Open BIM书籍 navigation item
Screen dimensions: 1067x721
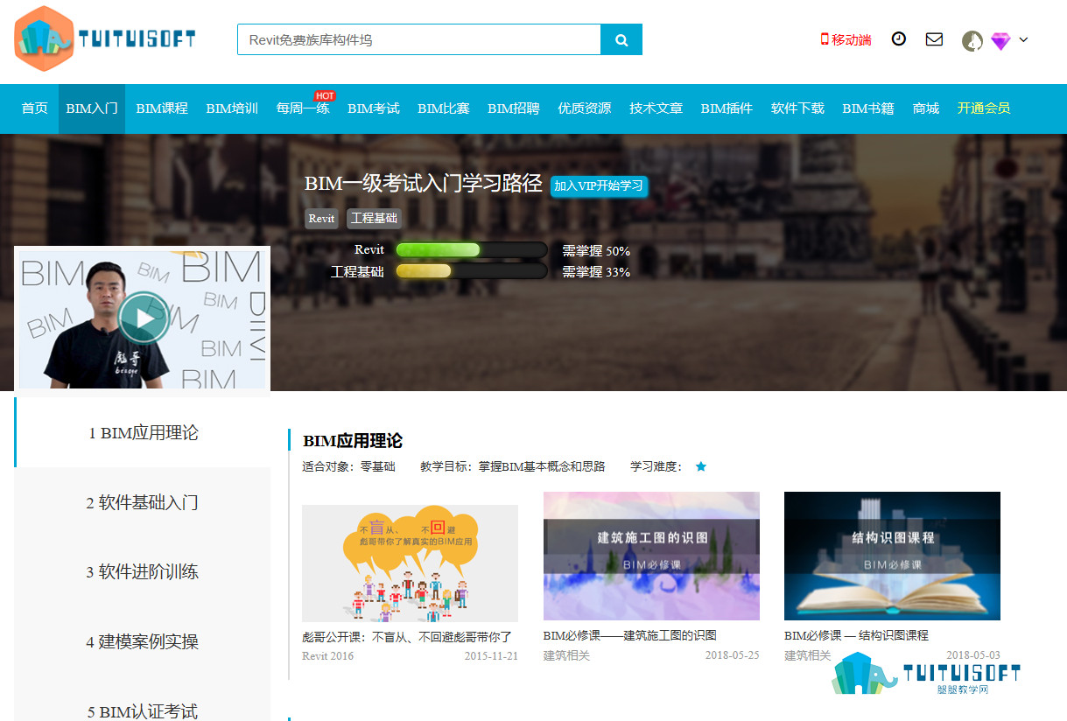(x=868, y=108)
